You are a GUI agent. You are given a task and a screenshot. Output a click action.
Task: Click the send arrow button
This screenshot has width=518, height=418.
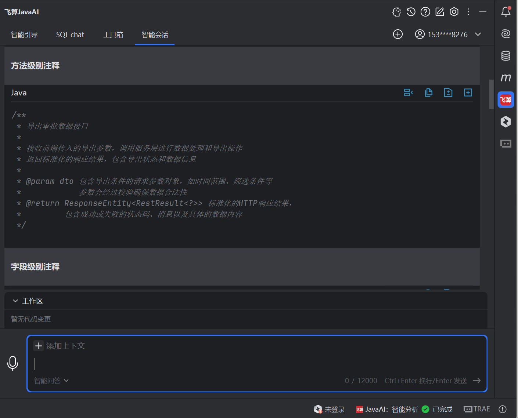pos(477,381)
